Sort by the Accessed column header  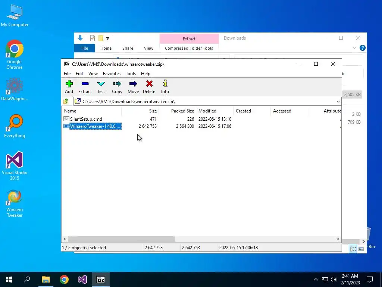(289, 111)
